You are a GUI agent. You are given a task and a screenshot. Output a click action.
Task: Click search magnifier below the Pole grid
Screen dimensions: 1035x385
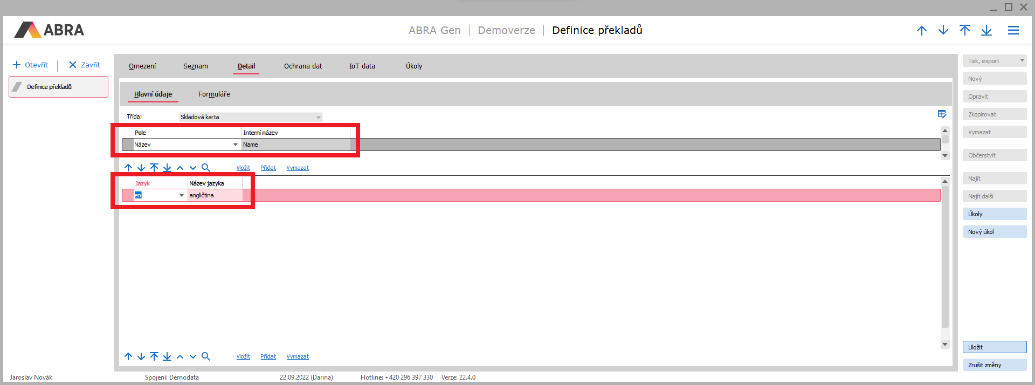(x=206, y=168)
